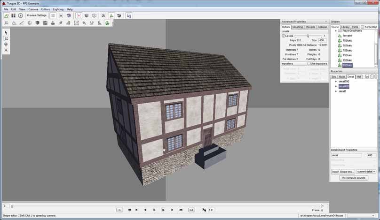
Task: Switch to the Mounting tab
Action: (x=297, y=27)
